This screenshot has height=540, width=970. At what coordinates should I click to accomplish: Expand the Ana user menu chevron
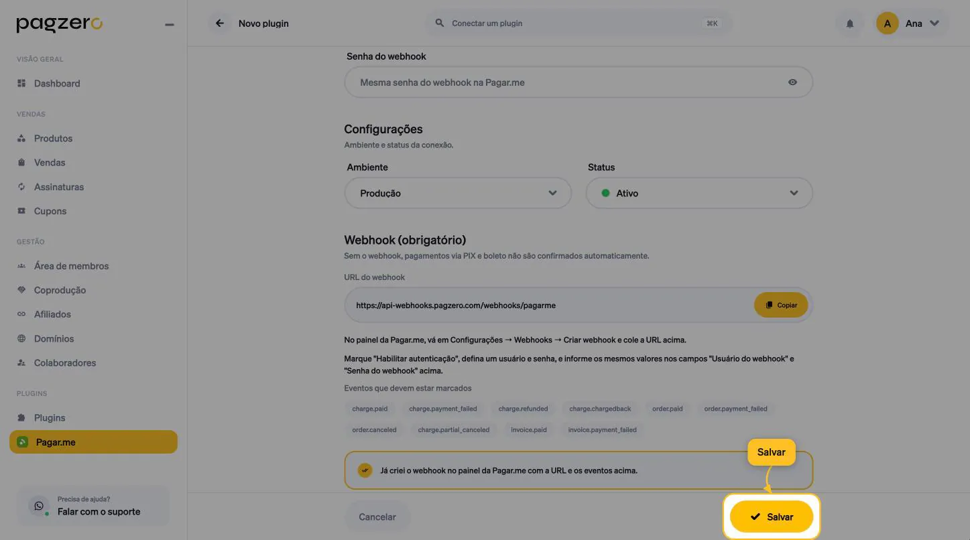(x=934, y=23)
